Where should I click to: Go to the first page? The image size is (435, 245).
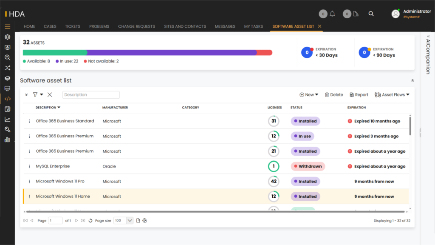click(25, 221)
